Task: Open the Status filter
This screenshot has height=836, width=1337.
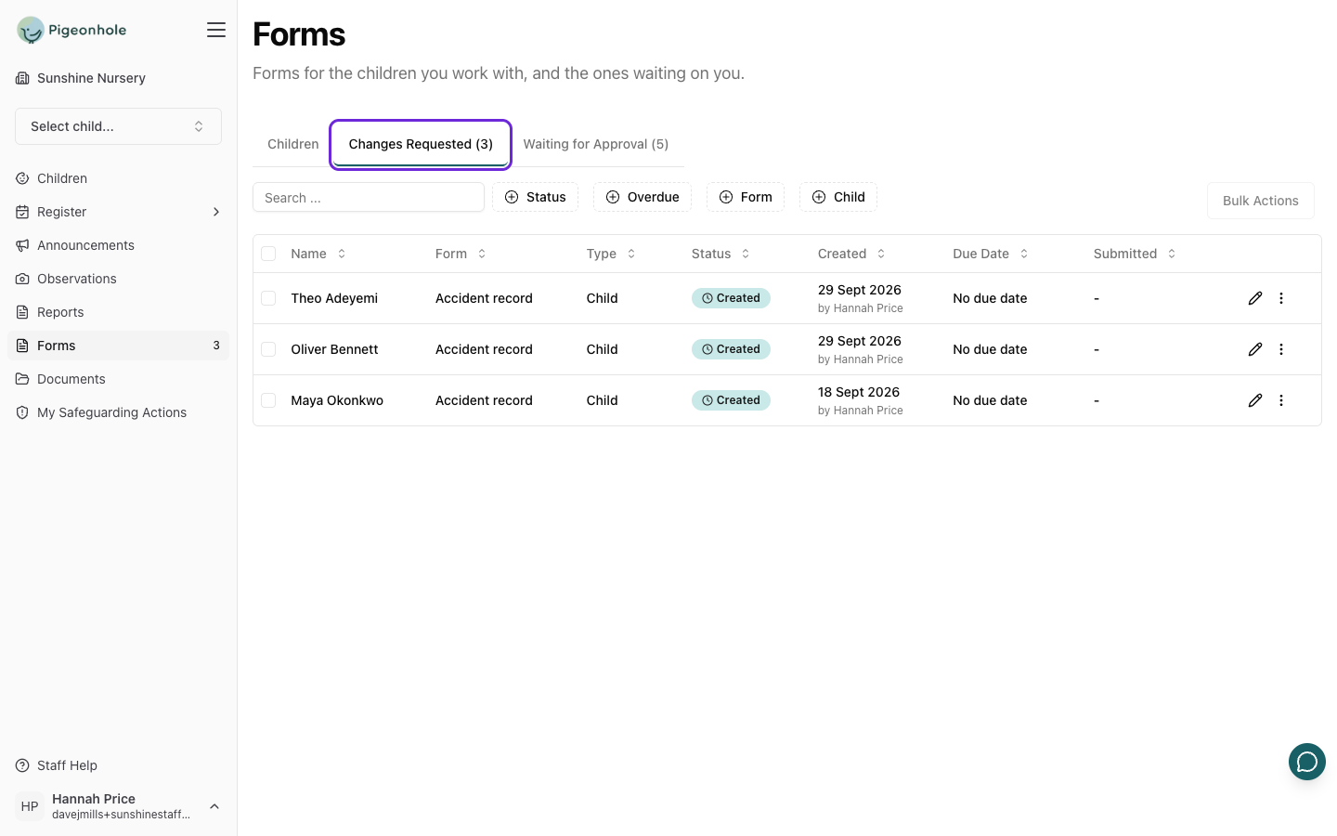Action: tap(535, 197)
